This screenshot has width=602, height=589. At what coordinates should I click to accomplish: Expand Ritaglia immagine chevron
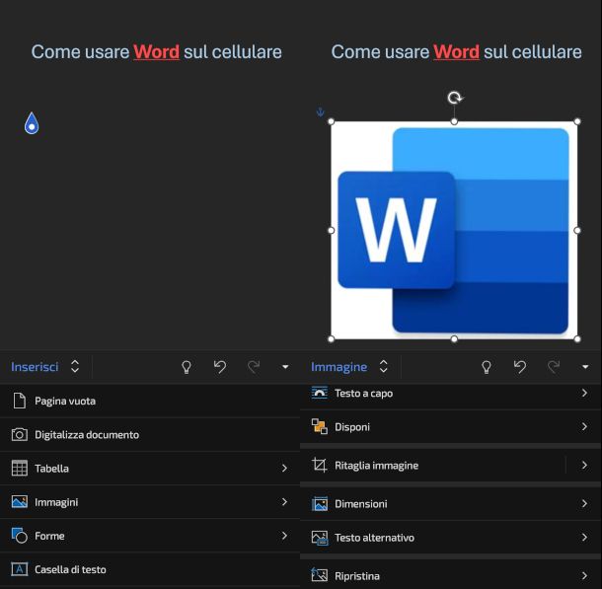click(x=584, y=466)
